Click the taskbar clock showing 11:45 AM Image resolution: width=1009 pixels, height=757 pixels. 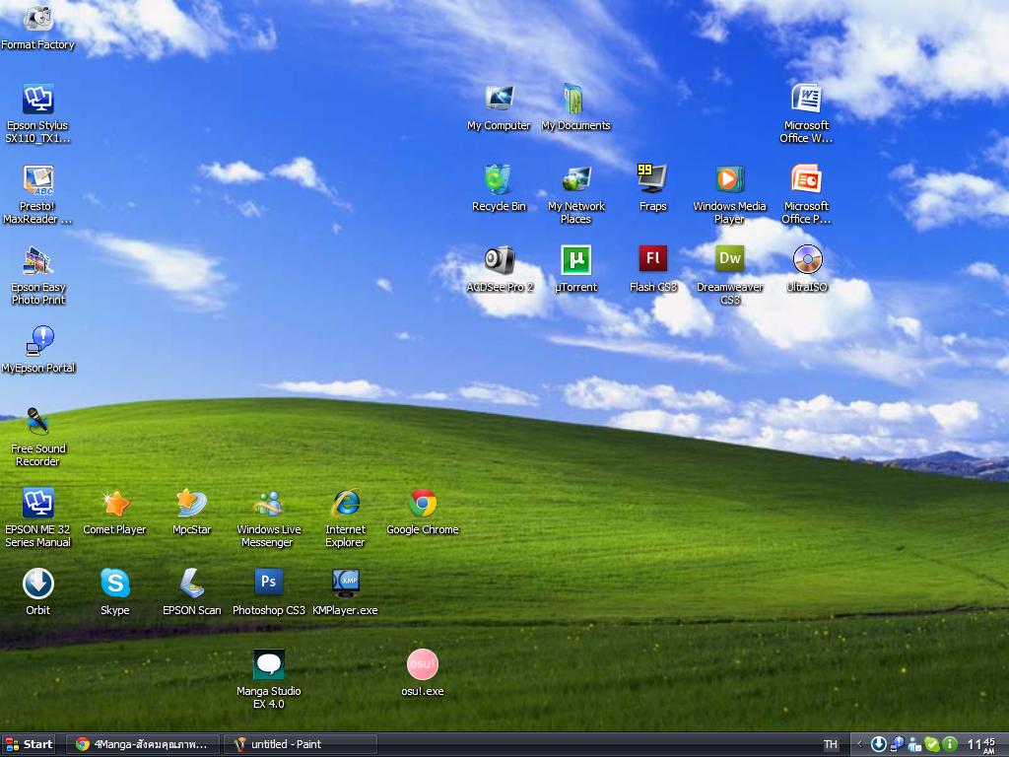click(982, 746)
